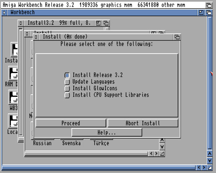The height and width of the screenshot is (173, 216).
Task: Click the Install3.2 window title bar
Action: point(58,23)
